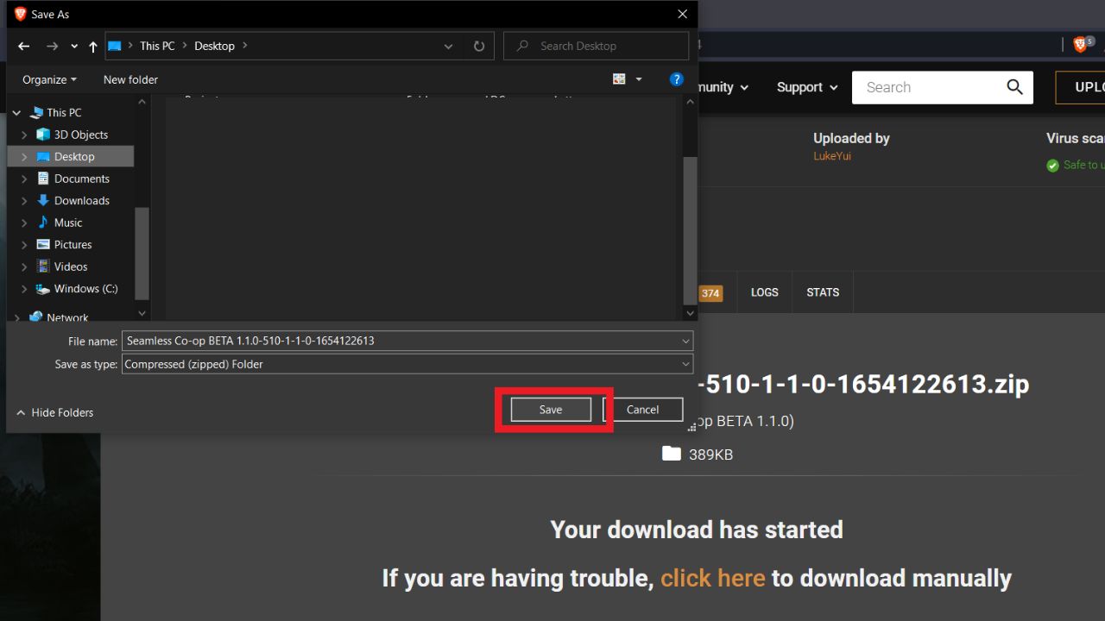Switch to the LOGS tab
The height and width of the screenshot is (621, 1105).
[764, 292]
